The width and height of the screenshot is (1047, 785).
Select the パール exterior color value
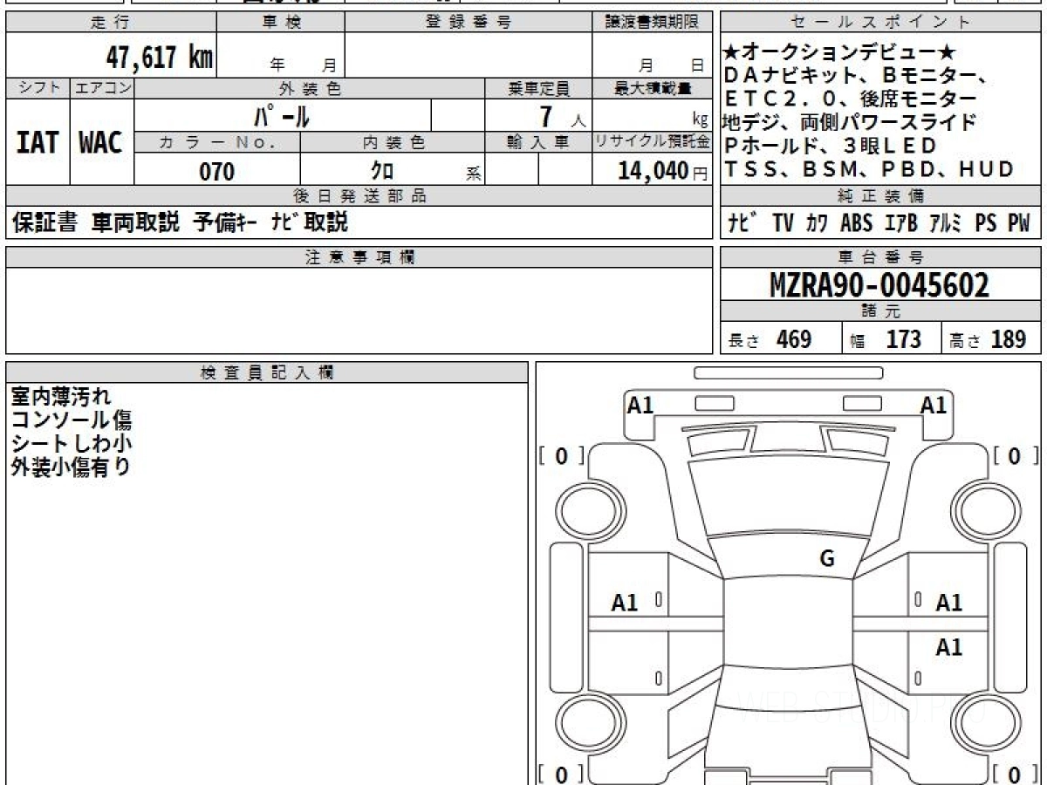(x=281, y=115)
